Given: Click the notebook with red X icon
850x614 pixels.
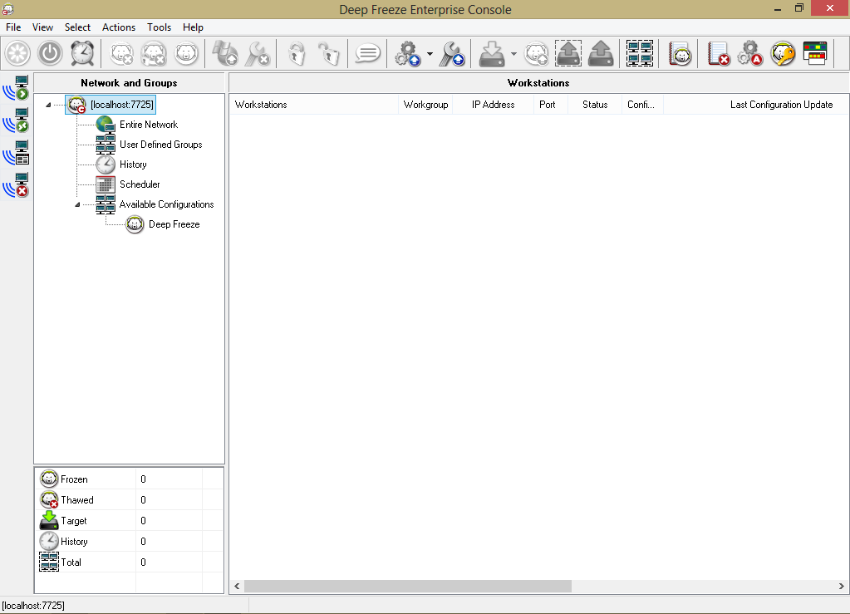Looking at the screenshot, I should [718, 54].
